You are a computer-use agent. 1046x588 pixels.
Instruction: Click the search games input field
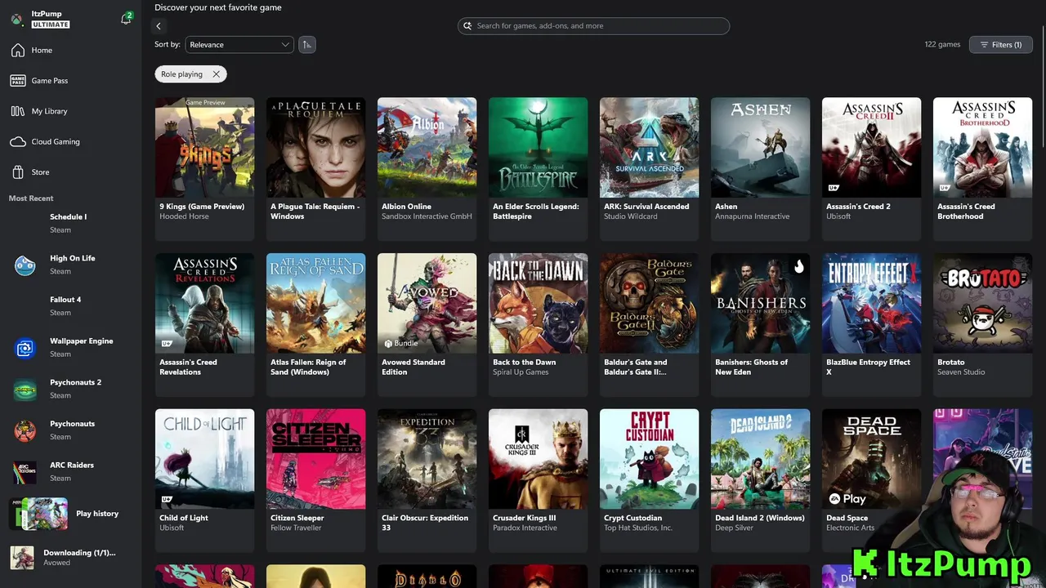pos(593,26)
